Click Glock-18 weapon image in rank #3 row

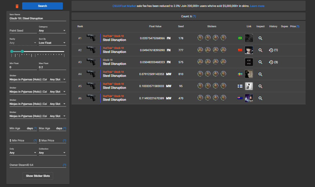click(x=91, y=62)
